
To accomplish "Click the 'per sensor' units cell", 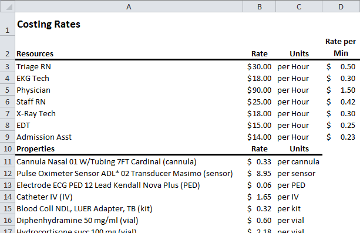I will coord(299,173).
